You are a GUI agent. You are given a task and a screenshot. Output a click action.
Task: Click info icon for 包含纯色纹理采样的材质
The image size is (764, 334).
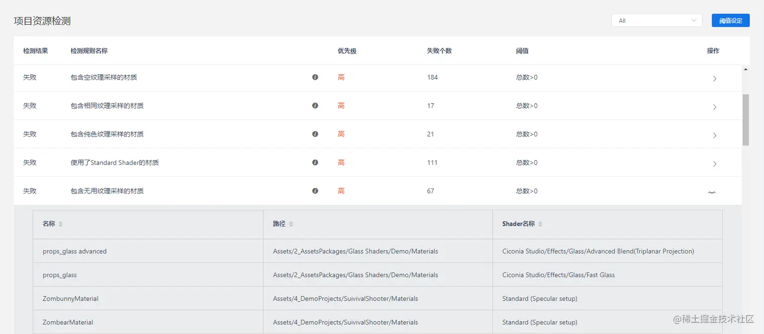tap(315, 134)
